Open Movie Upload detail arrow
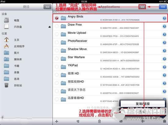Image resolution: width=168 pixels, height=125 pixels. 164,34
